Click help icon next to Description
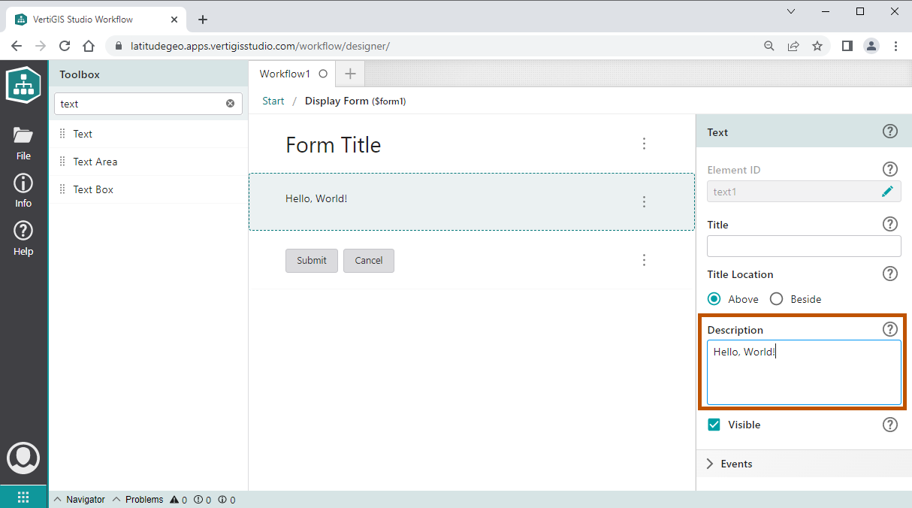The image size is (912, 508). 889,329
